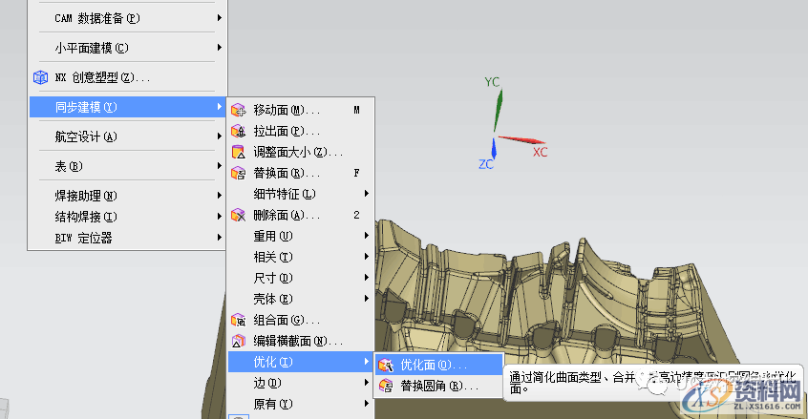The width and height of the screenshot is (808, 419).
Task: Click the 优化面 icon
Action: coord(386,365)
